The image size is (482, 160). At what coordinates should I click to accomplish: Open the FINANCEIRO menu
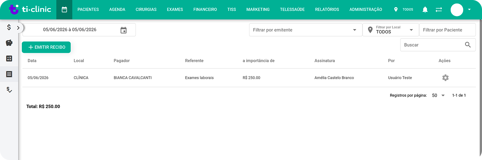coord(205,9)
